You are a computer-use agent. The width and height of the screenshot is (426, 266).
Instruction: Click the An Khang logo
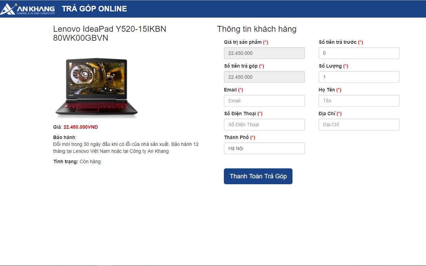point(28,9)
